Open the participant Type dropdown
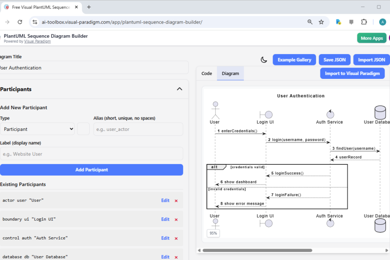The width and height of the screenshot is (390, 260). click(x=37, y=129)
